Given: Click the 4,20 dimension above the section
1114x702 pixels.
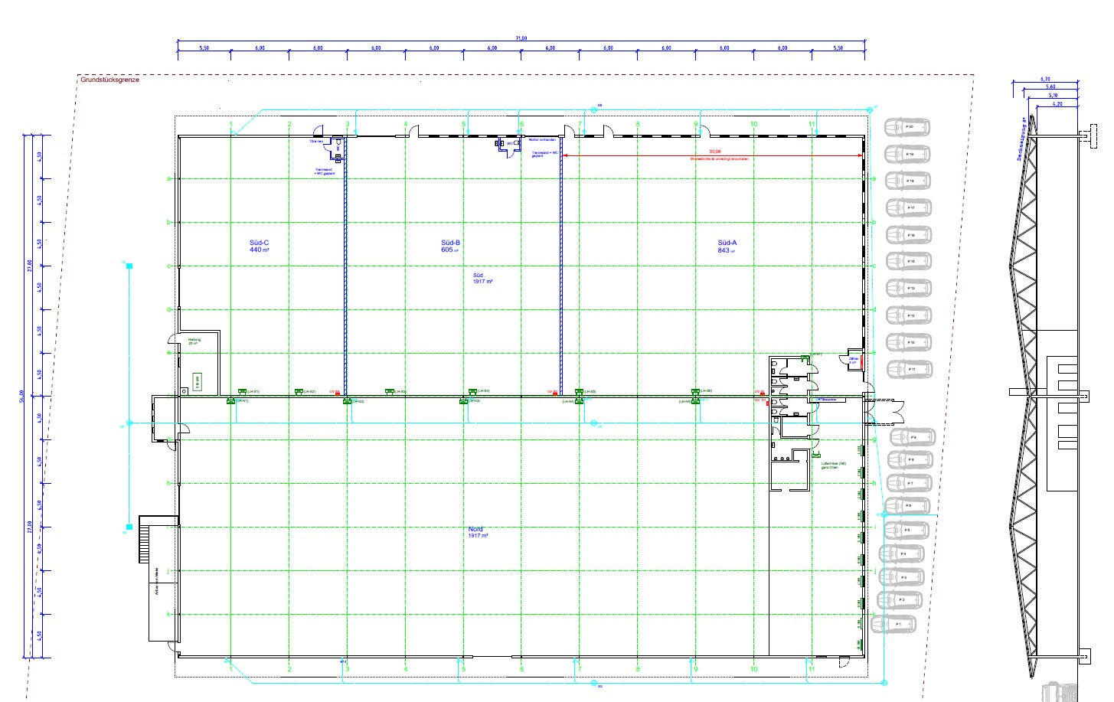Looking at the screenshot, I should (1057, 104).
